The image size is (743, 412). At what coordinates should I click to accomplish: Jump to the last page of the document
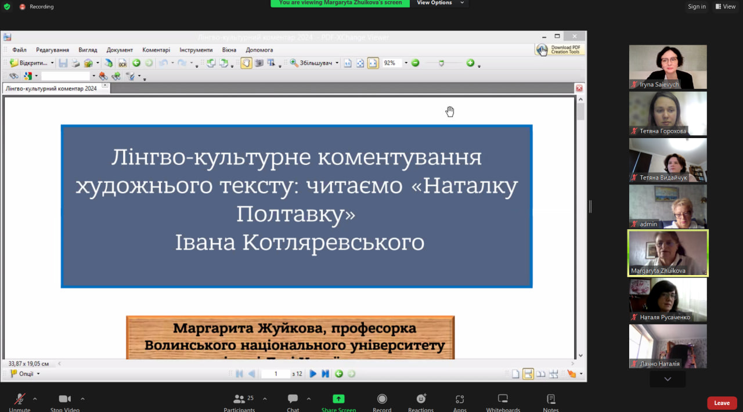pyautogui.click(x=325, y=374)
